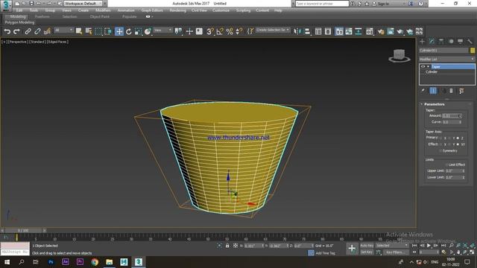Viewport: 477px width, 268px height.
Task: Select Effect axis XY radio button
Action: click(458, 144)
